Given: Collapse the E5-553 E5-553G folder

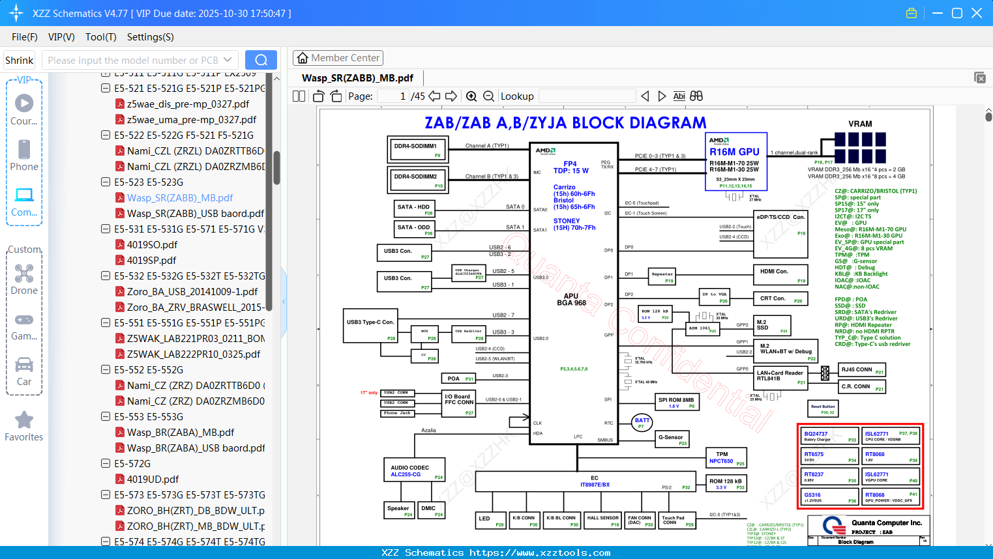Looking at the screenshot, I should click(106, 416).
